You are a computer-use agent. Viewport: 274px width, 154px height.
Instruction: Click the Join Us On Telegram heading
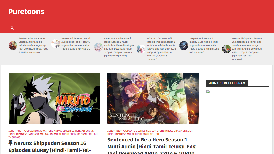coord(227,83)
